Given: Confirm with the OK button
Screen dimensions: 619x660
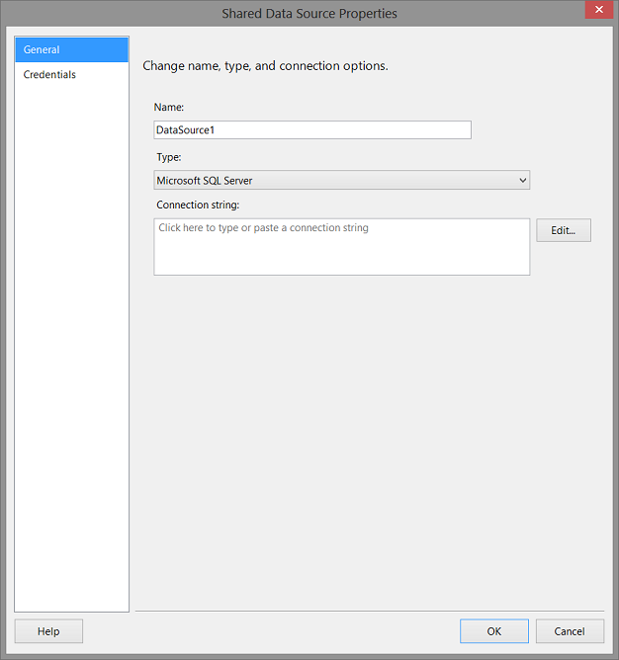Looking at the screenshot, I should [493, 631].
